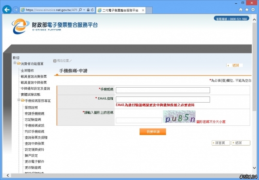Click the padlock security icon in address bar
Viewport: 259px width, 180px height.
coord(88,10)
